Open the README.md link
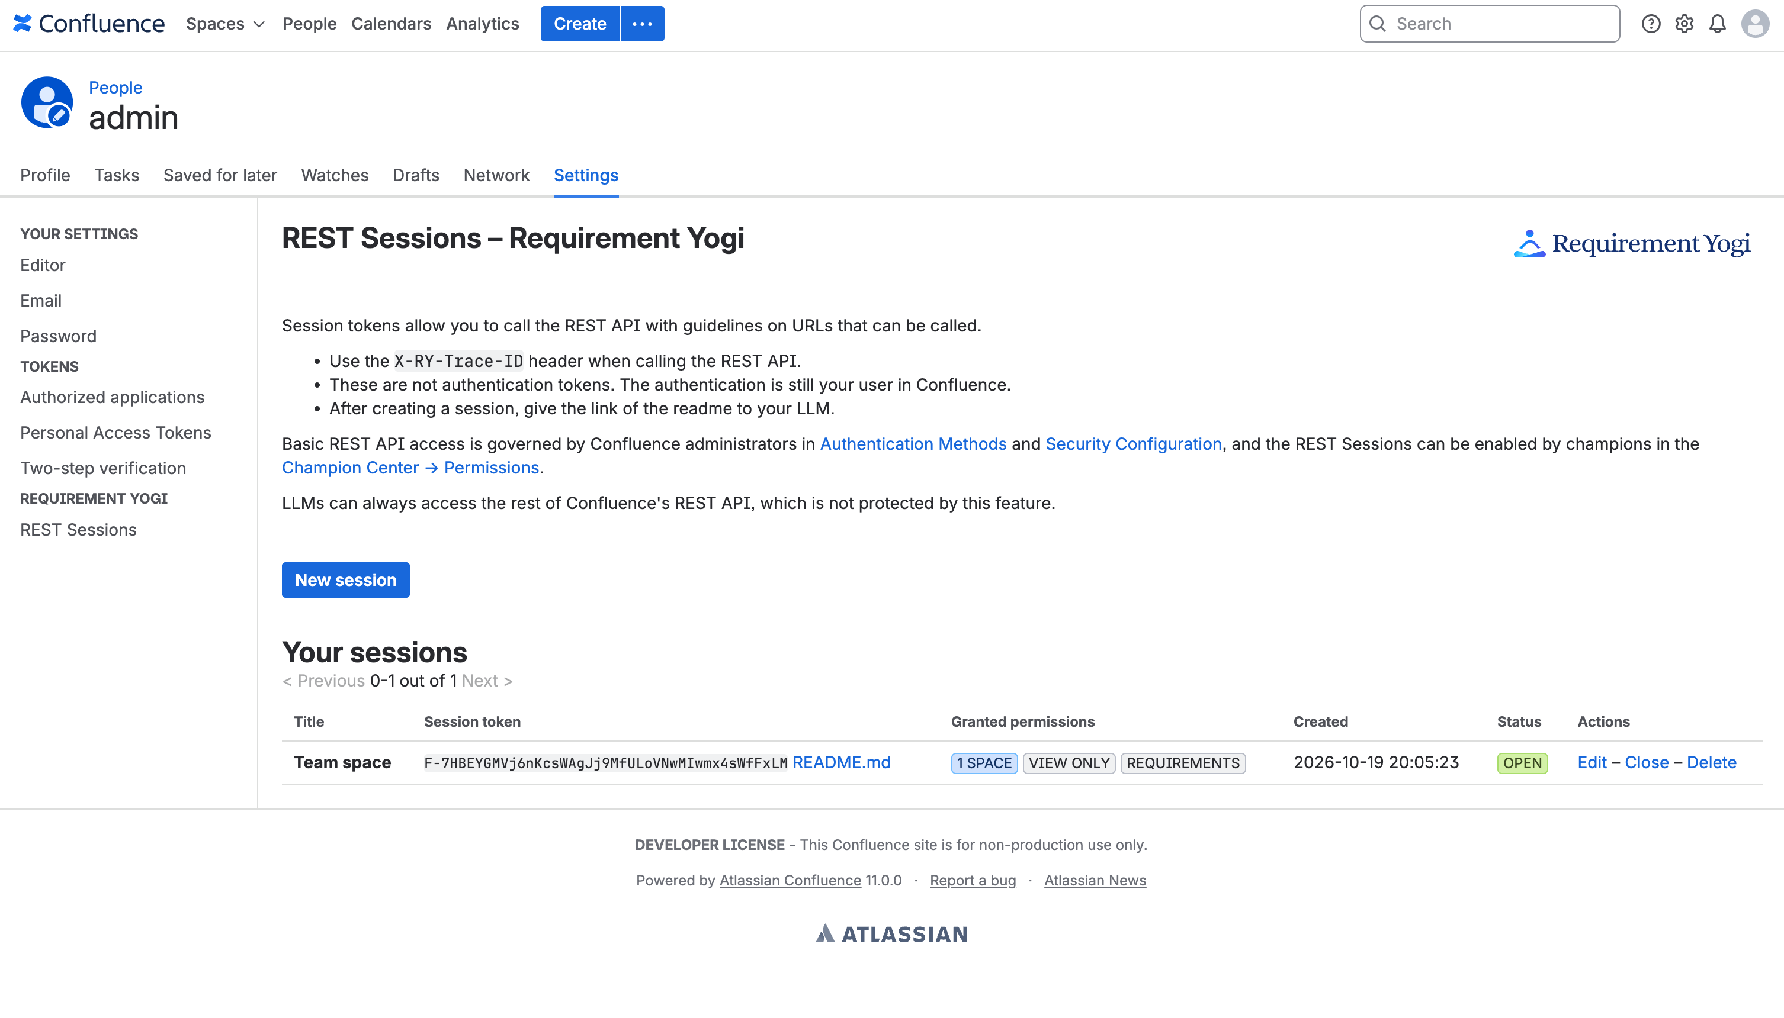 pos(841,763)
